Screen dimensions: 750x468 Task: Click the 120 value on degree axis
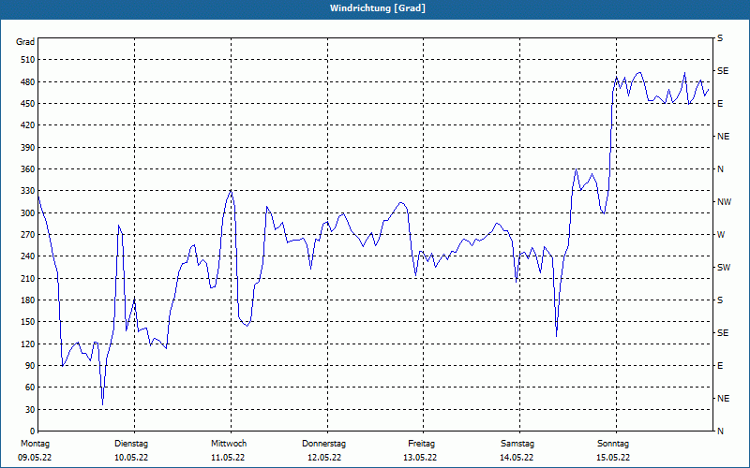coord(28,344)
